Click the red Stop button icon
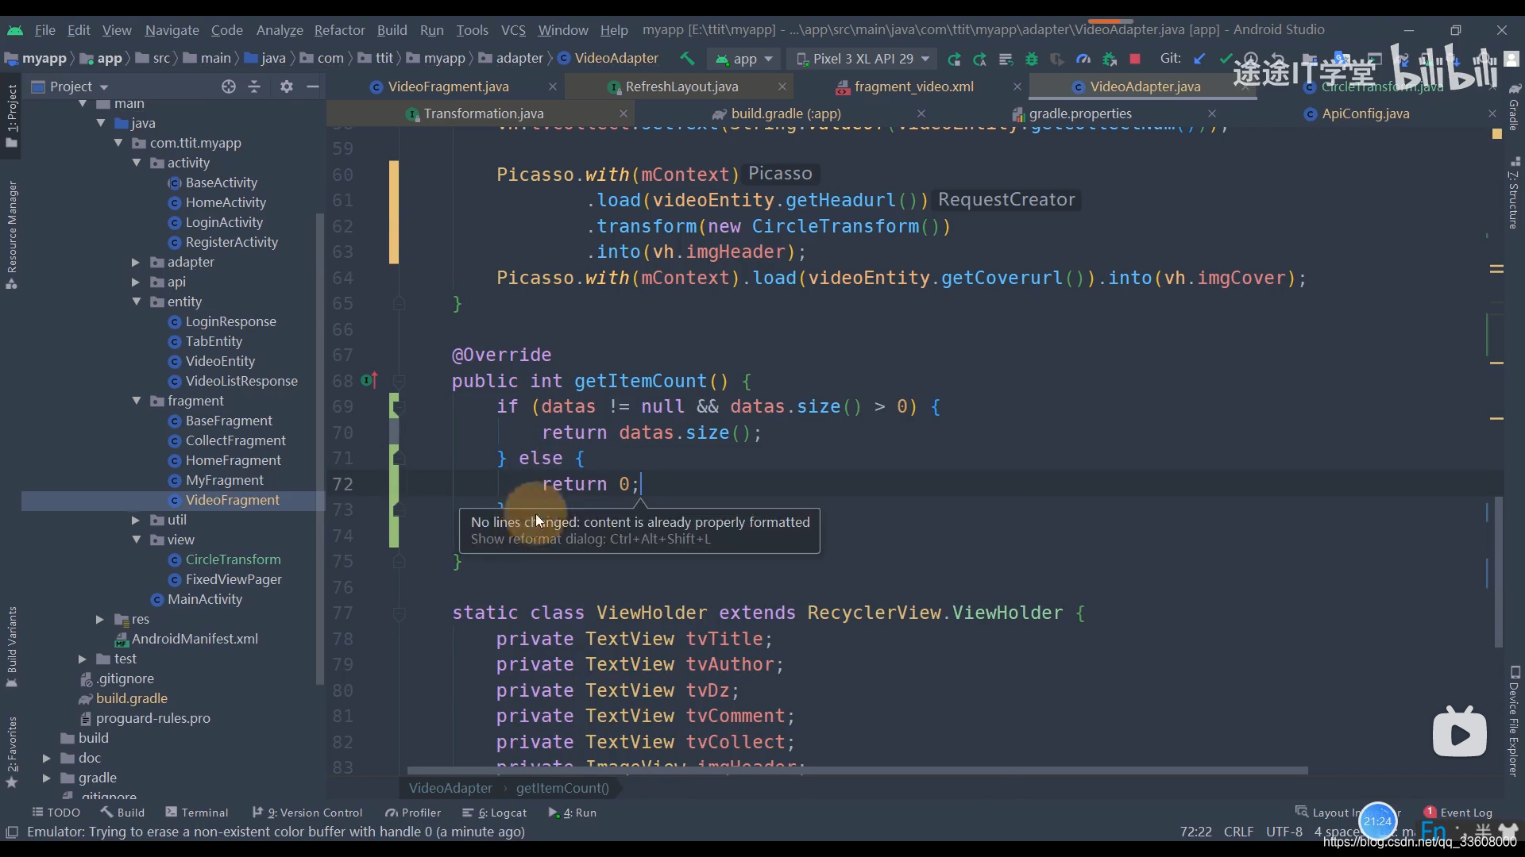Screen dimensions: 1525x857 click(1135, 59)
